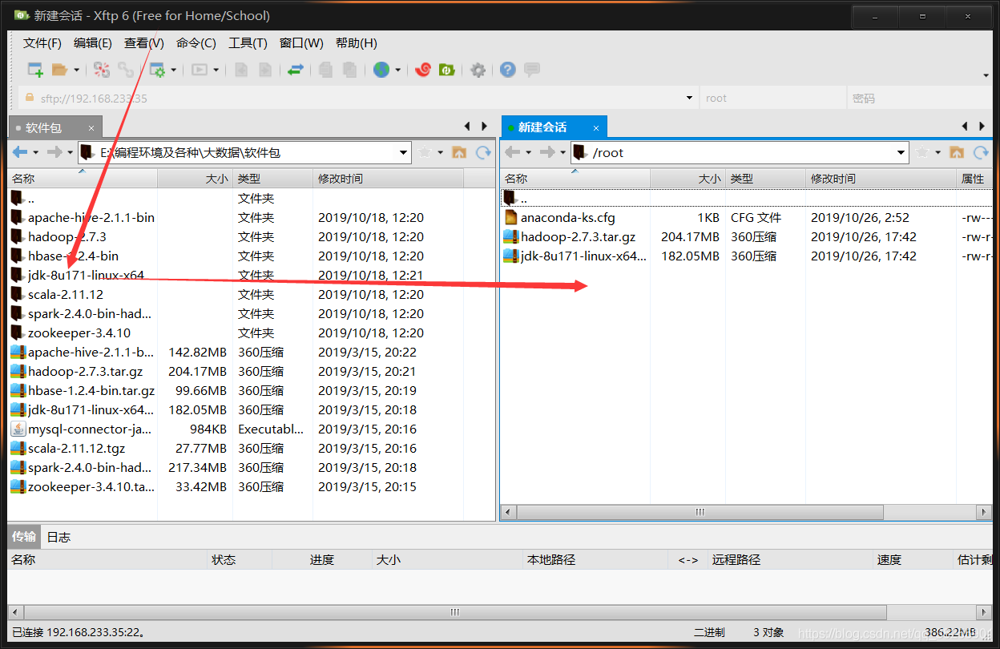Screen dimensions: 1000x649
Task: Click the globe encoding icon
Action: tap(381, 70)
